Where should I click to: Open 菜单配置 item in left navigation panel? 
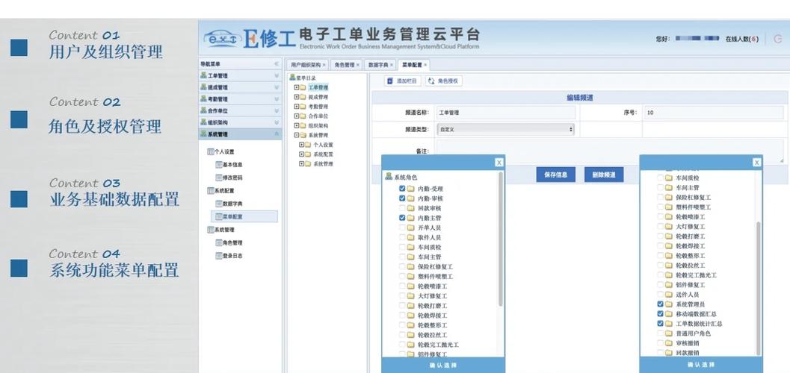click(244, 216)
